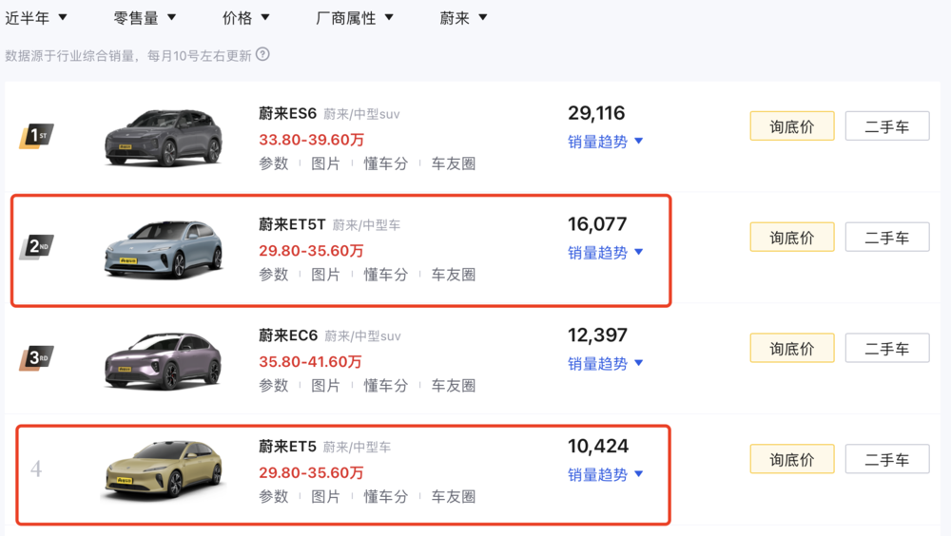Open the 蔚来 brand dropdown

click(463, 18)
